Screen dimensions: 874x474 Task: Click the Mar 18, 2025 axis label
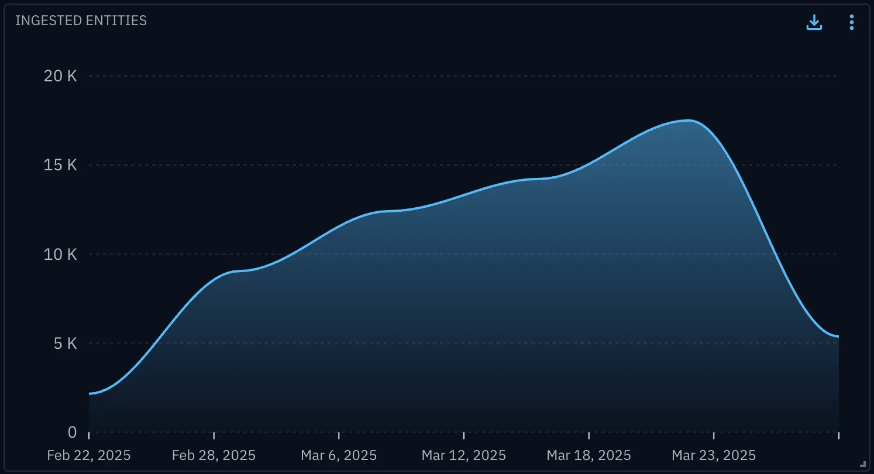(x=589, y=455)
